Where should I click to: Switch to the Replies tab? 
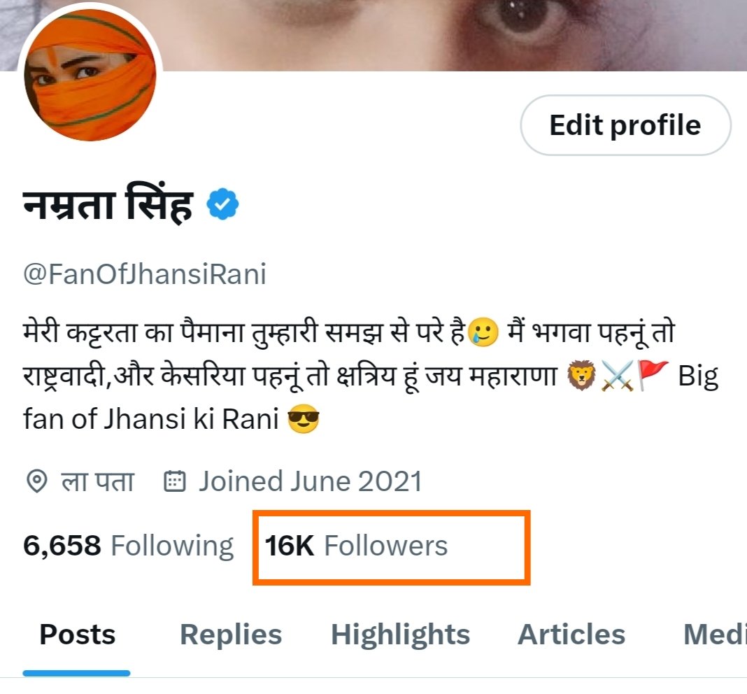coord(231,635)
